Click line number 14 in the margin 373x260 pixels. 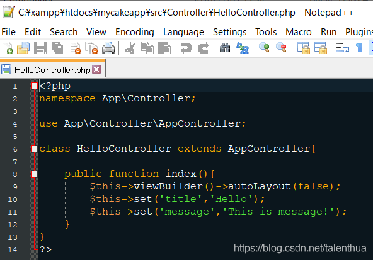tap(13, 249)
